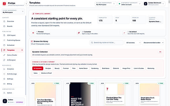
Task: Click the Customize tools icon
Action: [x=79, y=33]
